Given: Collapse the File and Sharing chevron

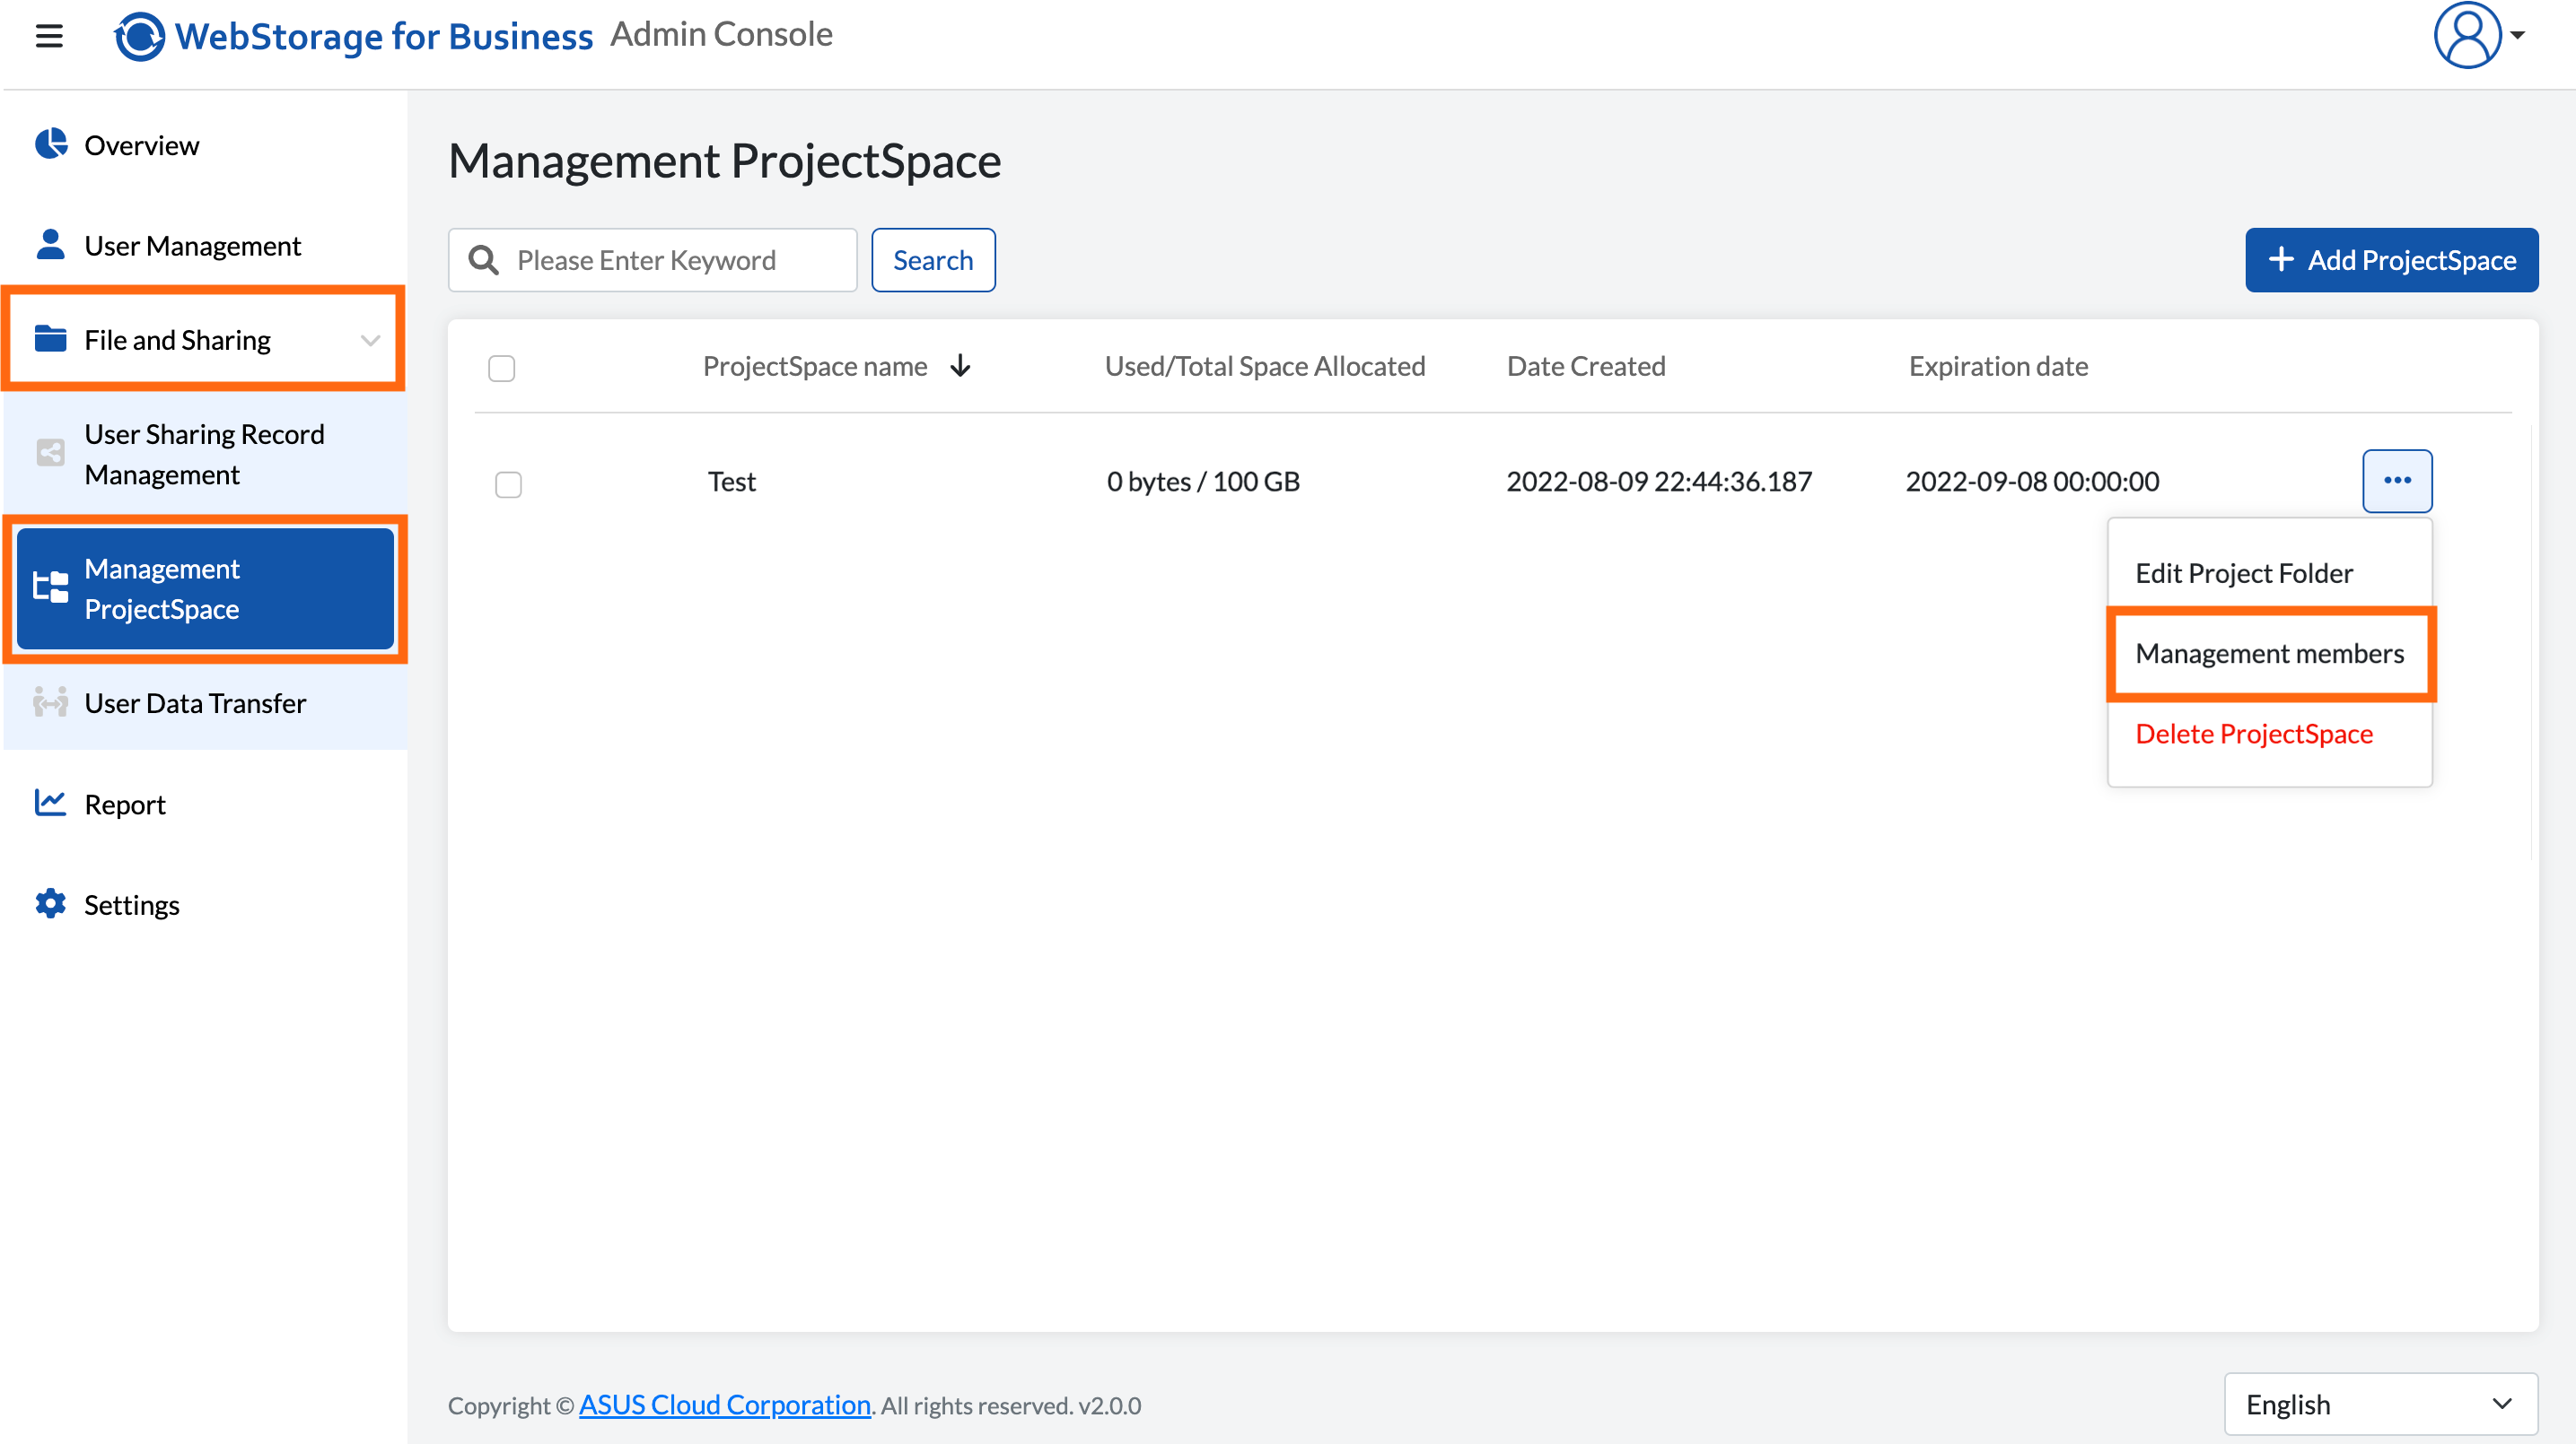Looking at the screenshot, I should (371, 340).
